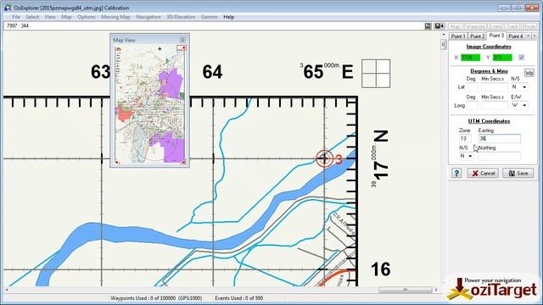Click 'Events Used : 0 of 500' status text

(x=239, y=297)
